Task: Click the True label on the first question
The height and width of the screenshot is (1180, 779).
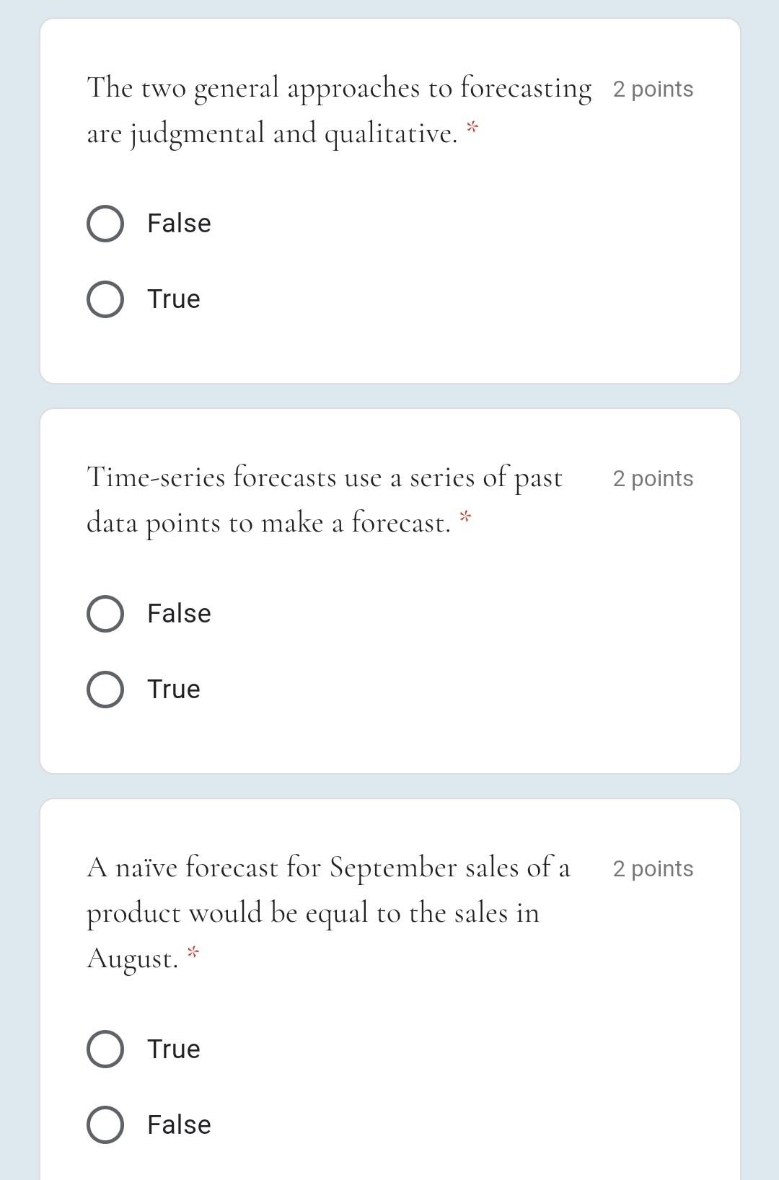Action: tap(173, 299)
